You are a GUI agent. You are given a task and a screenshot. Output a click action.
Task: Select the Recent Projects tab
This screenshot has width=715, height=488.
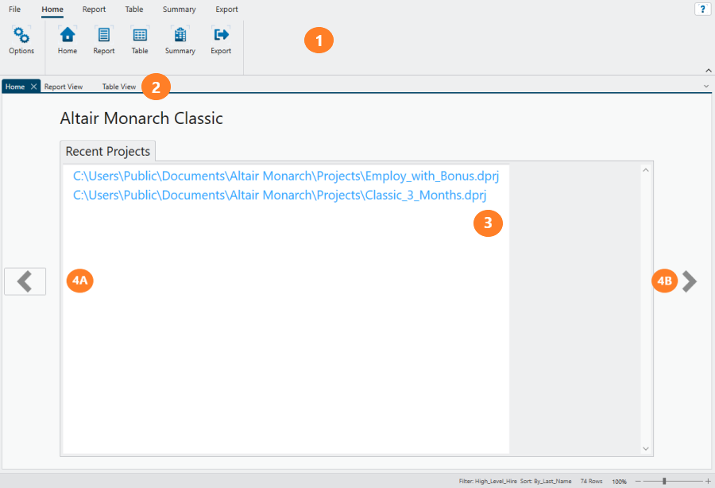[x=107, y=151]
